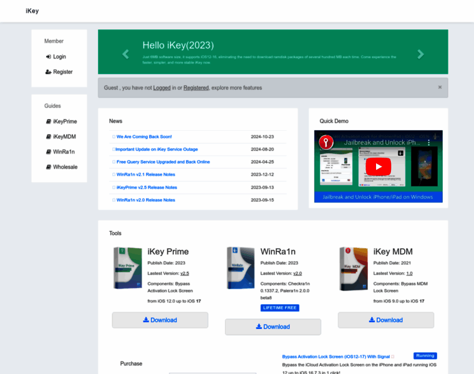The image size is (474, 374).
Task: Click the Registered link in guest notice
Action: point(196,88)
